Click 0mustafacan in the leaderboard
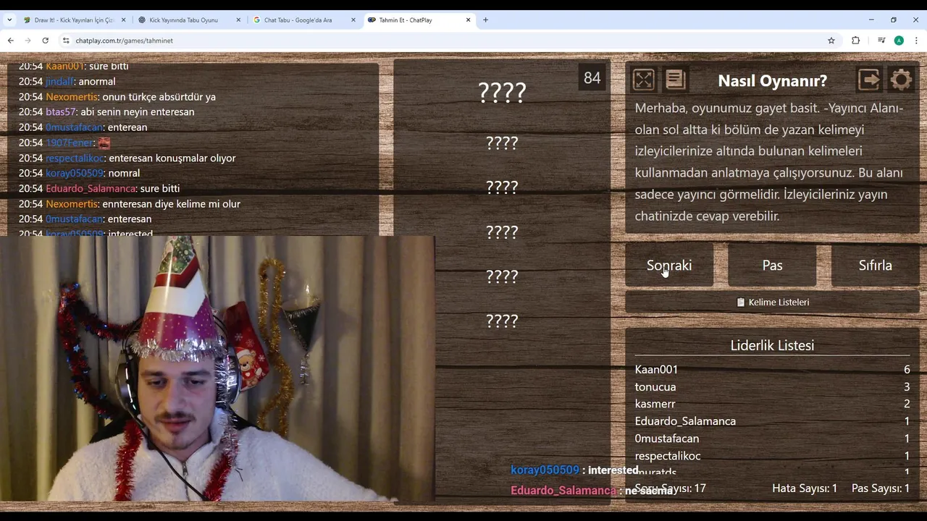This screenshot has width=927, height=521. [x=667, y=439]
